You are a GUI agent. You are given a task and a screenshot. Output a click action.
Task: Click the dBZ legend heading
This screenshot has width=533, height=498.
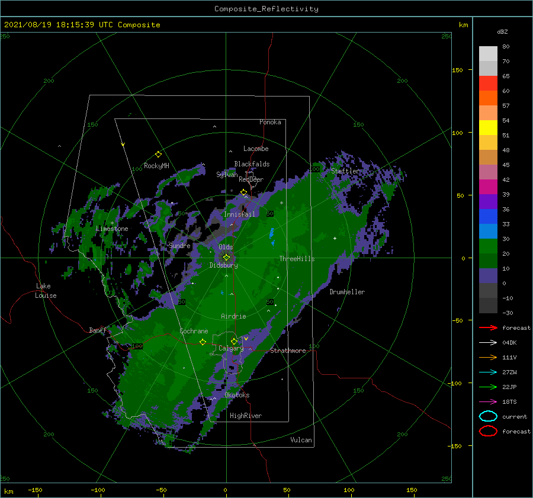502,31
